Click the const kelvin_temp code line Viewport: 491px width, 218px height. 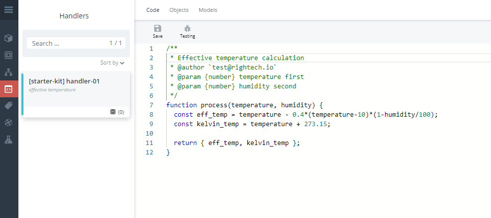252,124
